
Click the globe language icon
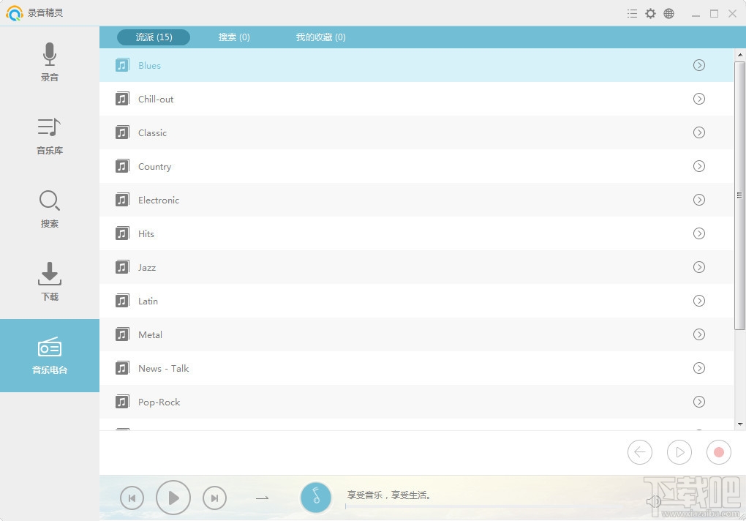coord(668,12)
